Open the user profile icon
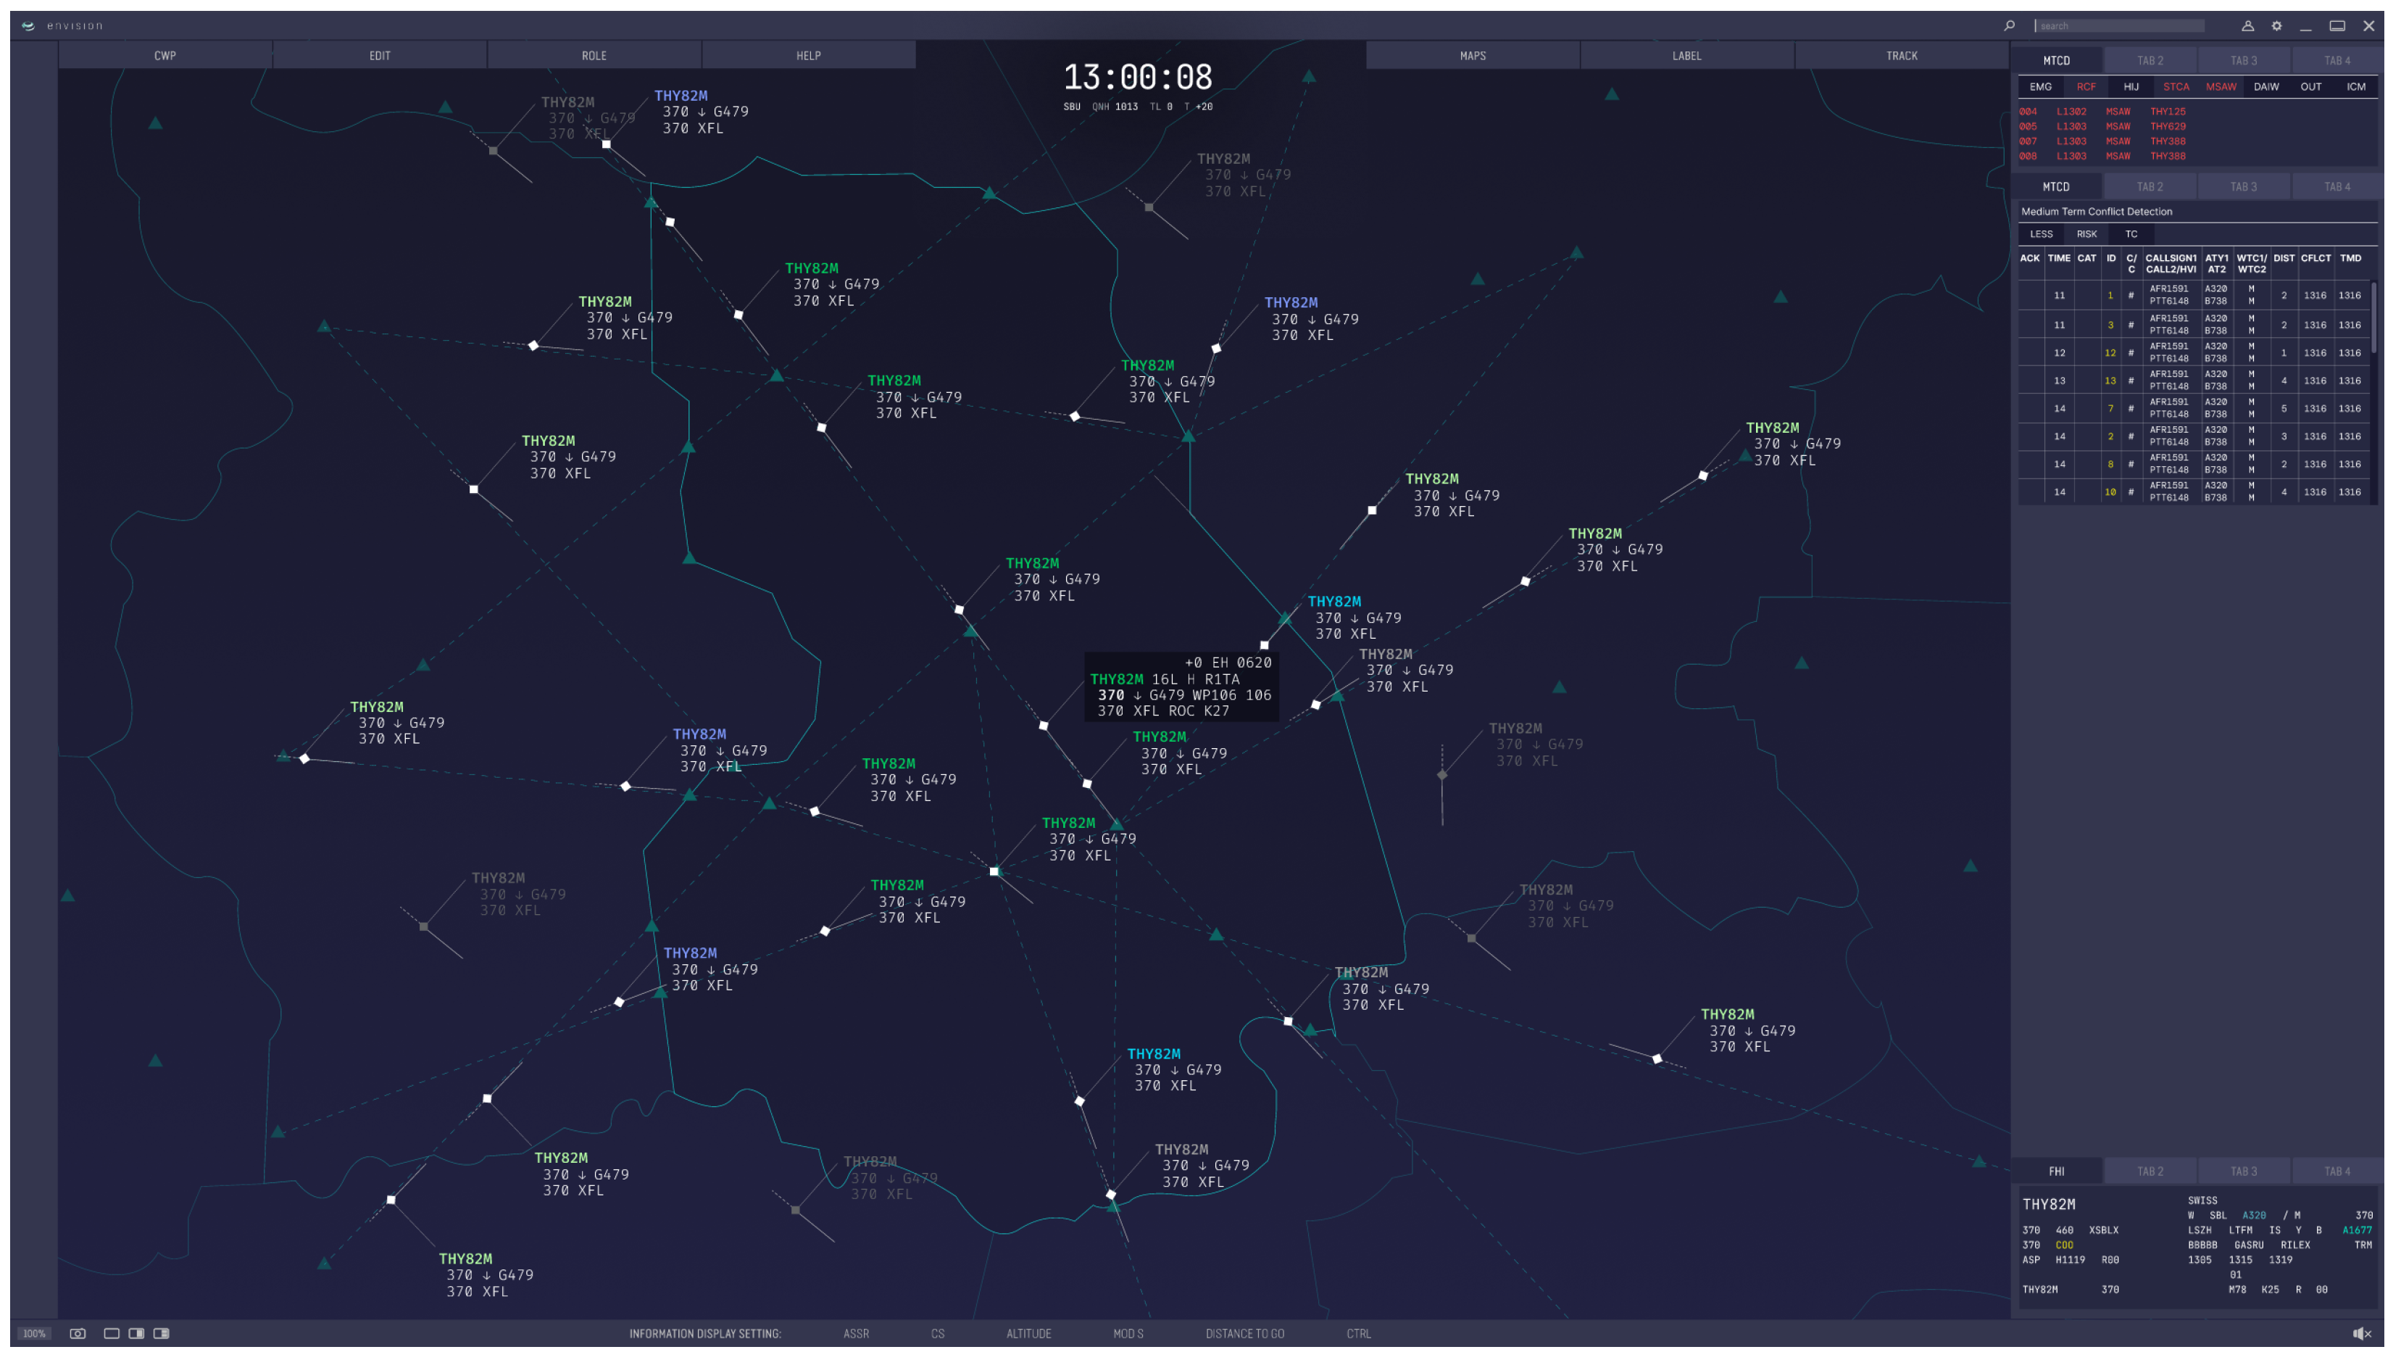Viewport: 2401px width, 1360px height. [x=2248, y=26]
